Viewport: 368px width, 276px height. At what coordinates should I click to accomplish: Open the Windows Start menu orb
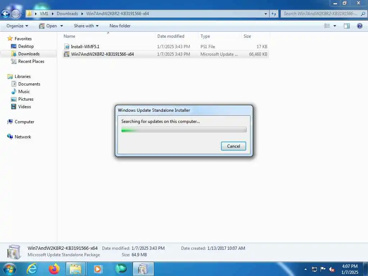(10, 269)
